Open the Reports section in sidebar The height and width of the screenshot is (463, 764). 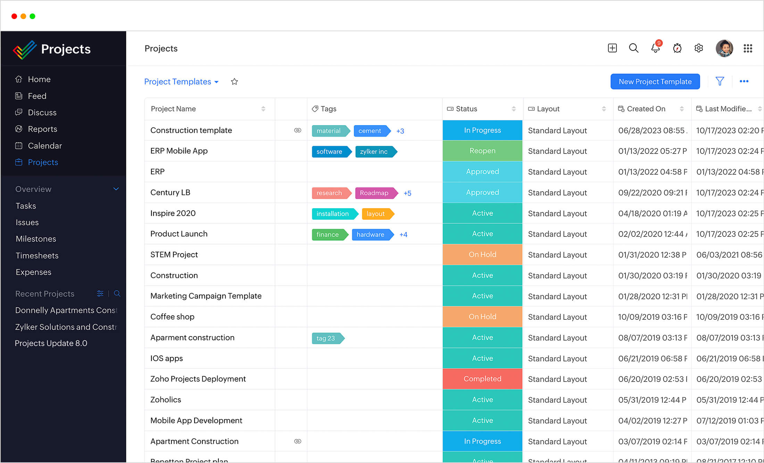43,129
